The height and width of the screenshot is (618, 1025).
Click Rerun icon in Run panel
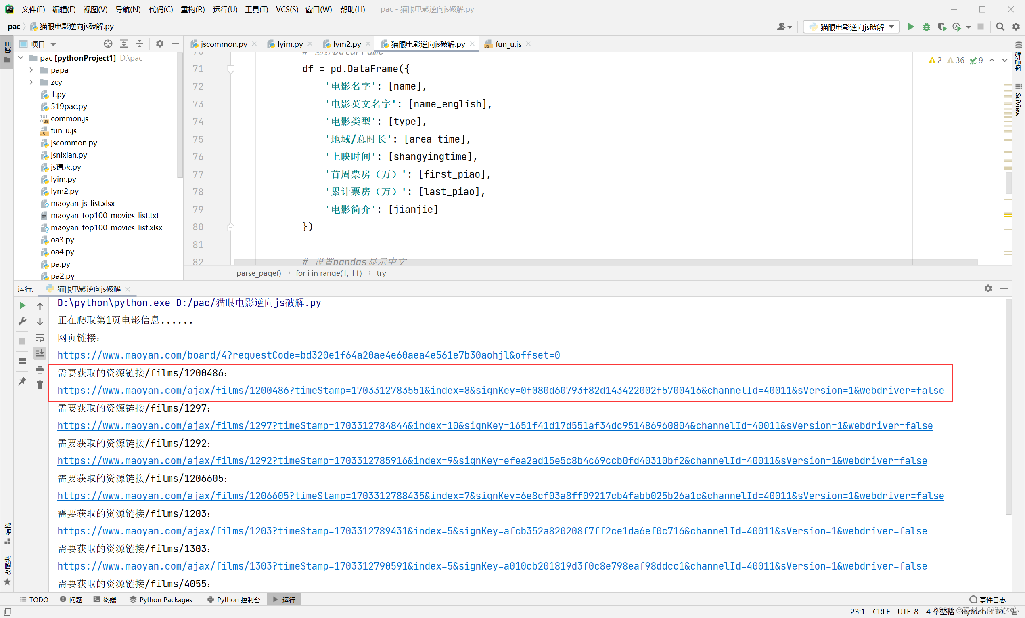pyautogui.click(x=23, y=305)
